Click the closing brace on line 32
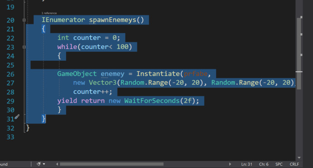 (28, 128)
